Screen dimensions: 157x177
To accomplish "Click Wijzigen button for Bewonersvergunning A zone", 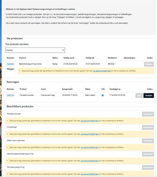I will tap(149, 64).
